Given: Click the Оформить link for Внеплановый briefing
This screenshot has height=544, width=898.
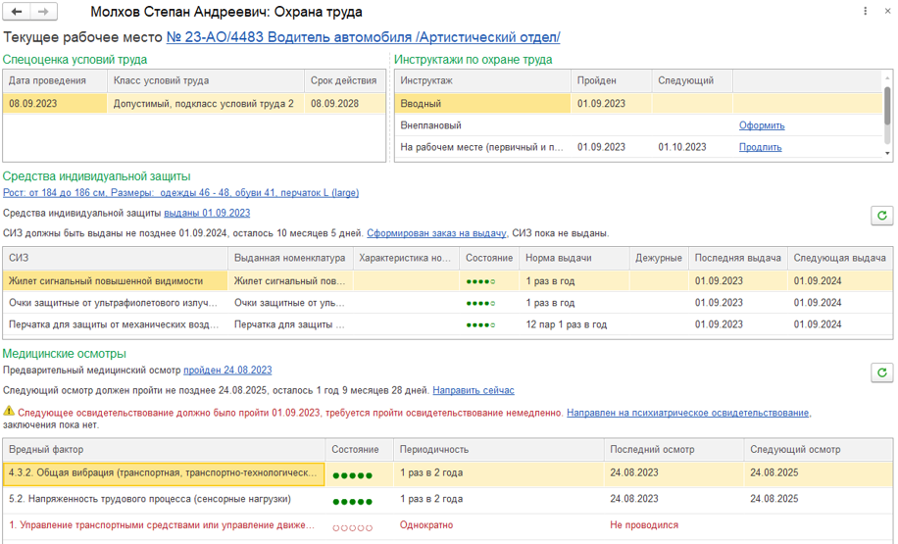Looking at the screenshot, I should coord(761,125).
